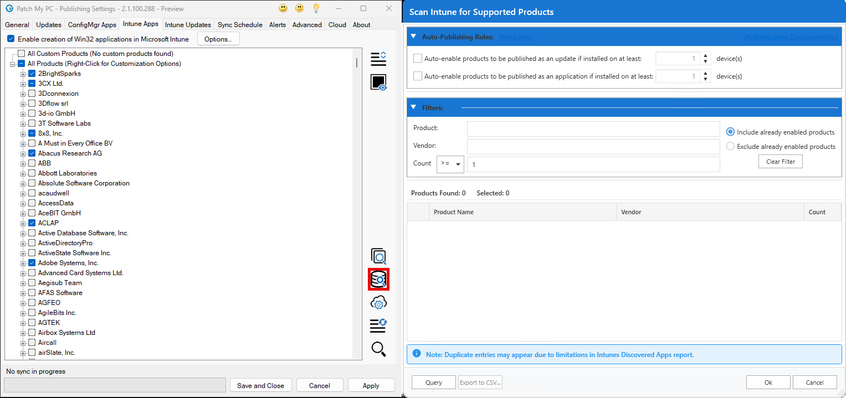This screenshot has height=398, width=846.
Task: Select the Scan Intune for Supported Products icon
Action: (x=378, y=279)
